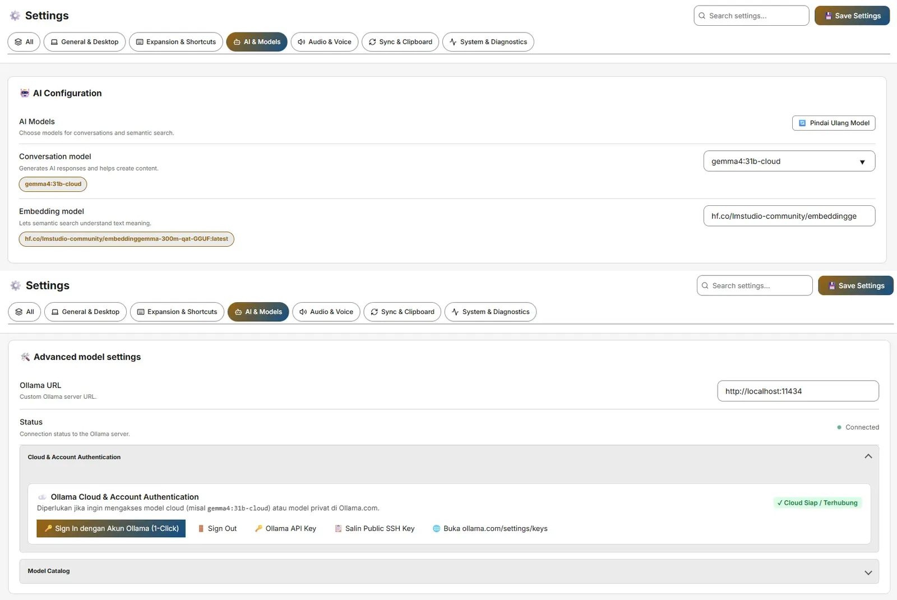Click Sign In dengan Akun Ollama button
Screen dimensions: 897x600
(111, 528)
